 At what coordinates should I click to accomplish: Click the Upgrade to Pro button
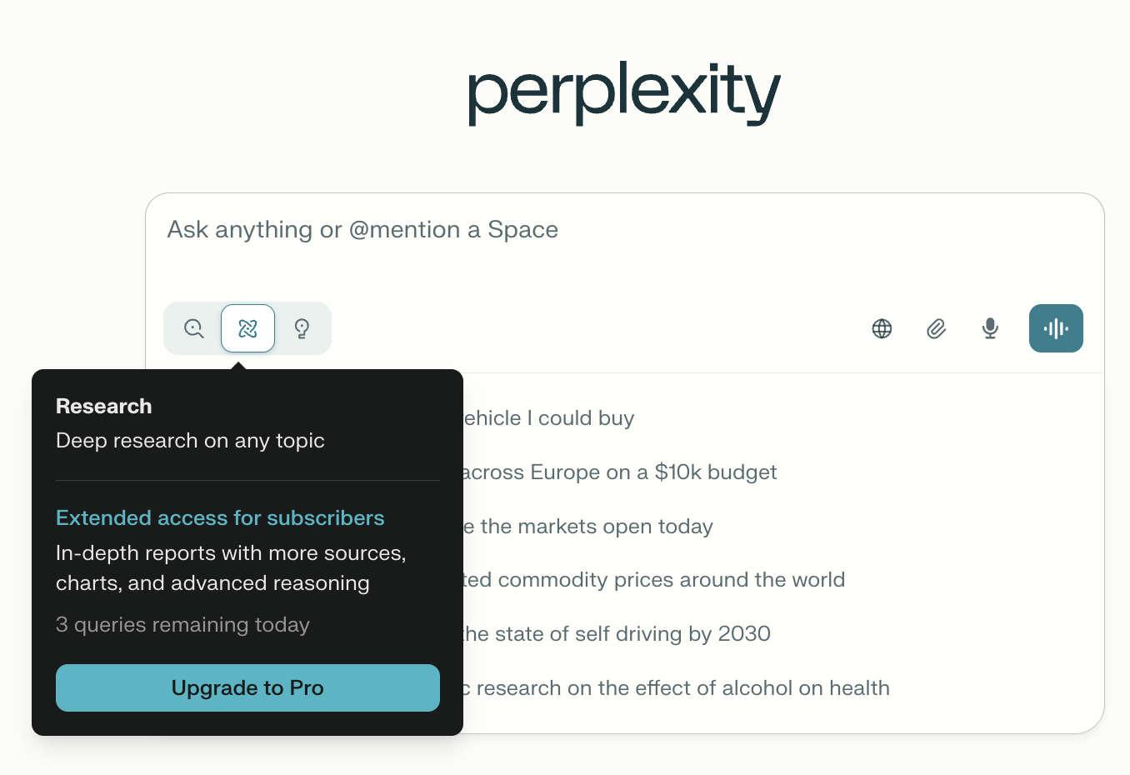pos(247,687)
